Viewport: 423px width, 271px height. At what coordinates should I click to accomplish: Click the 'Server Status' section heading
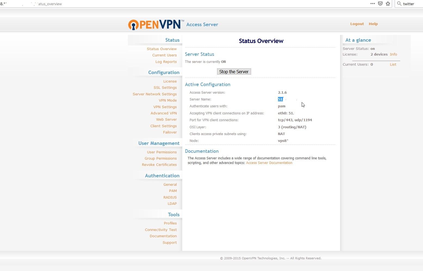click(x=199, y=54)
